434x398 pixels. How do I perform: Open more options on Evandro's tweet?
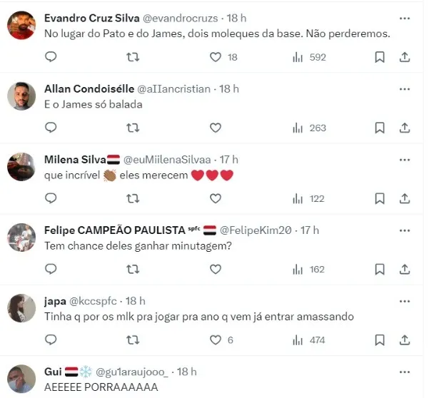click(405, 19)
